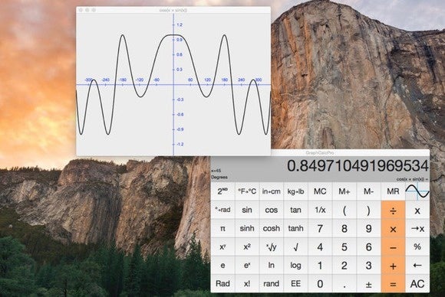Click the percent key
Screen dimensions: 445x297
point(417,247)
